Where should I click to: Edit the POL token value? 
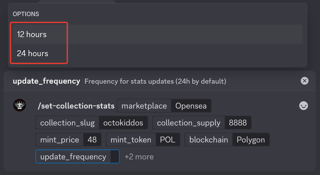(168, 140)
